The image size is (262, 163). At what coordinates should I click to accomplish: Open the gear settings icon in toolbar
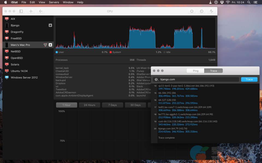[x=192, y=11]
